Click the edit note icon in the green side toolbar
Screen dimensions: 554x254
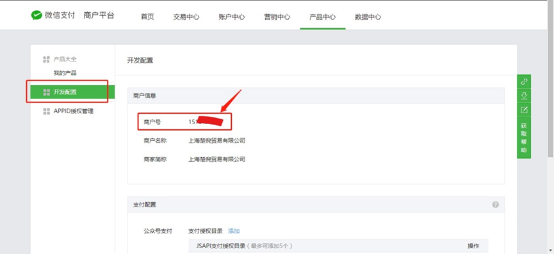[524, 109]
